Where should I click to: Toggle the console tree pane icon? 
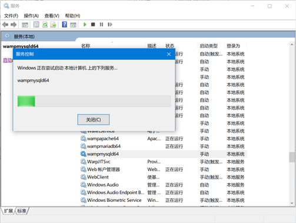pos(25,25)
